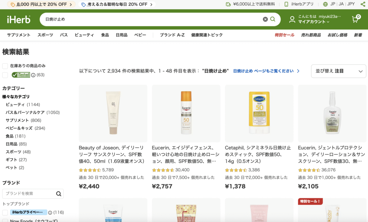368x222 pixels.
Task: Click the iHerb logo
Action: tap(19, 19)
